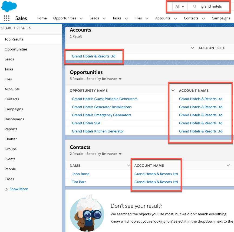Open Grand Hotels SLA opportunity
The image size is (234, 232).
[x=86, y=123]
